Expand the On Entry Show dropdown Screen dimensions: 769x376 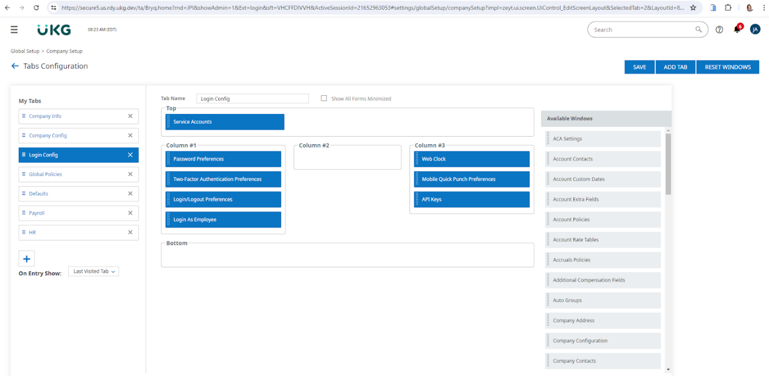(94, 272)
